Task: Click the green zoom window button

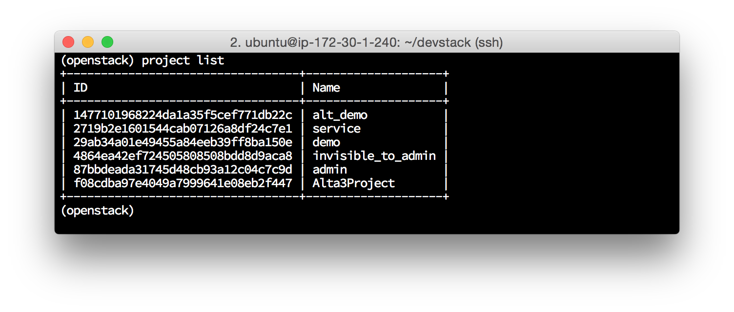Action: [107, 42]
